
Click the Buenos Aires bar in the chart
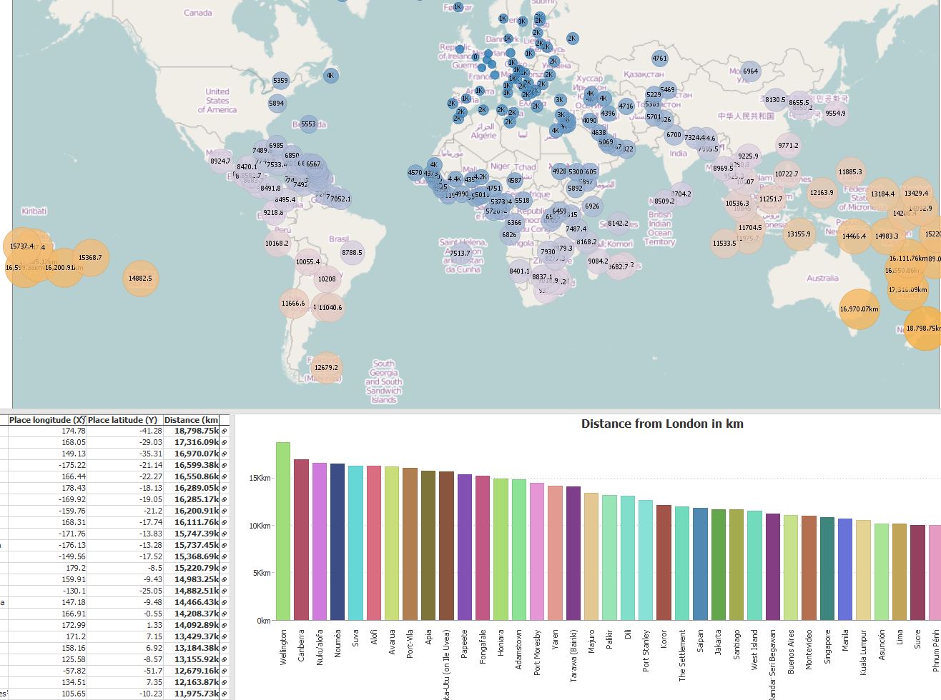point(791,568)
